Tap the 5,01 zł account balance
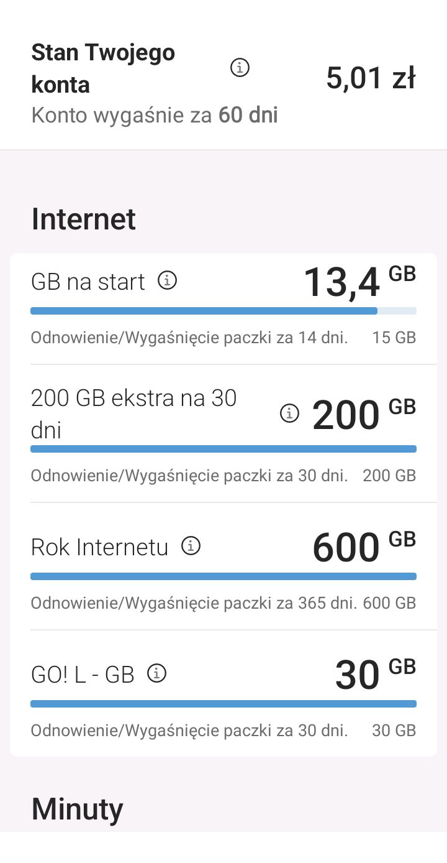447x863 pixels. pos(371,79)
